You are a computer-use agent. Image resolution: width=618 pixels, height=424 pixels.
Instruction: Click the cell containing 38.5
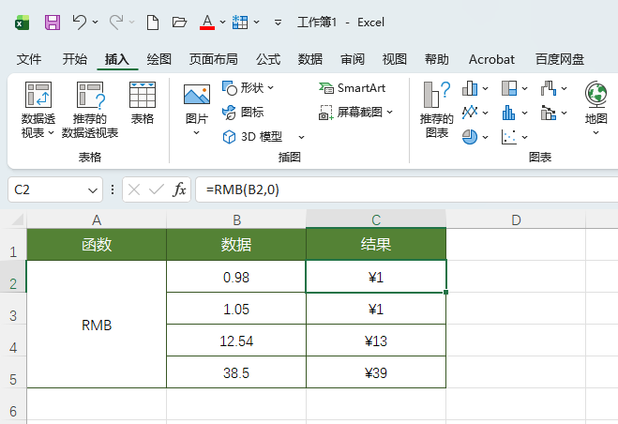coord(236,372)
